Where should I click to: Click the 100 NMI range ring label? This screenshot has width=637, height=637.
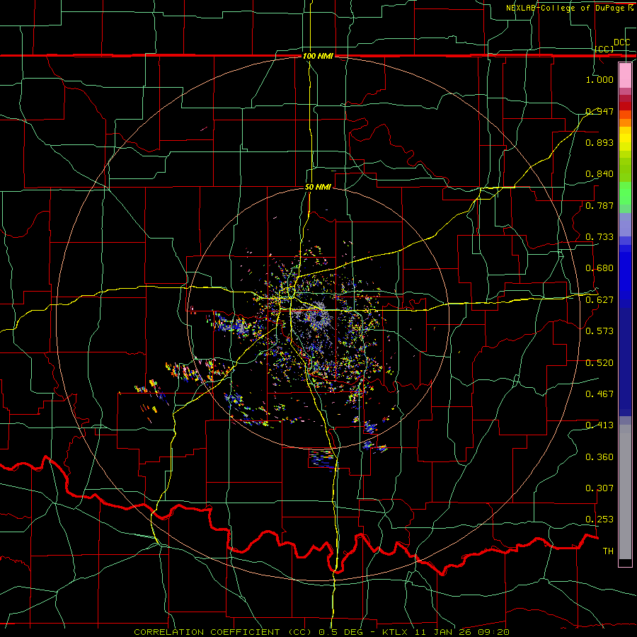318,56
